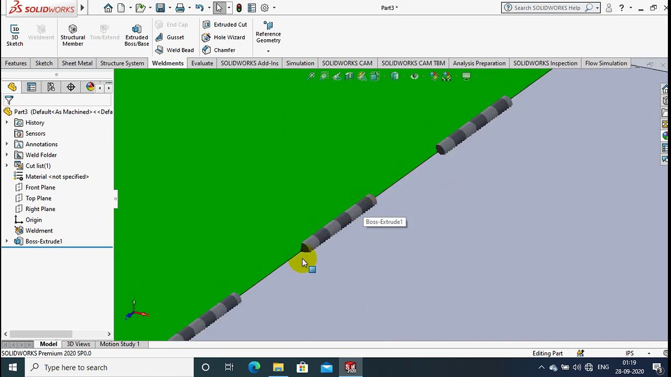Image resolution: width=671 pixels, height=377 pixels.
Task: Click Zoom to Fit in the view toolbar
Action: [x=311, y=76]
